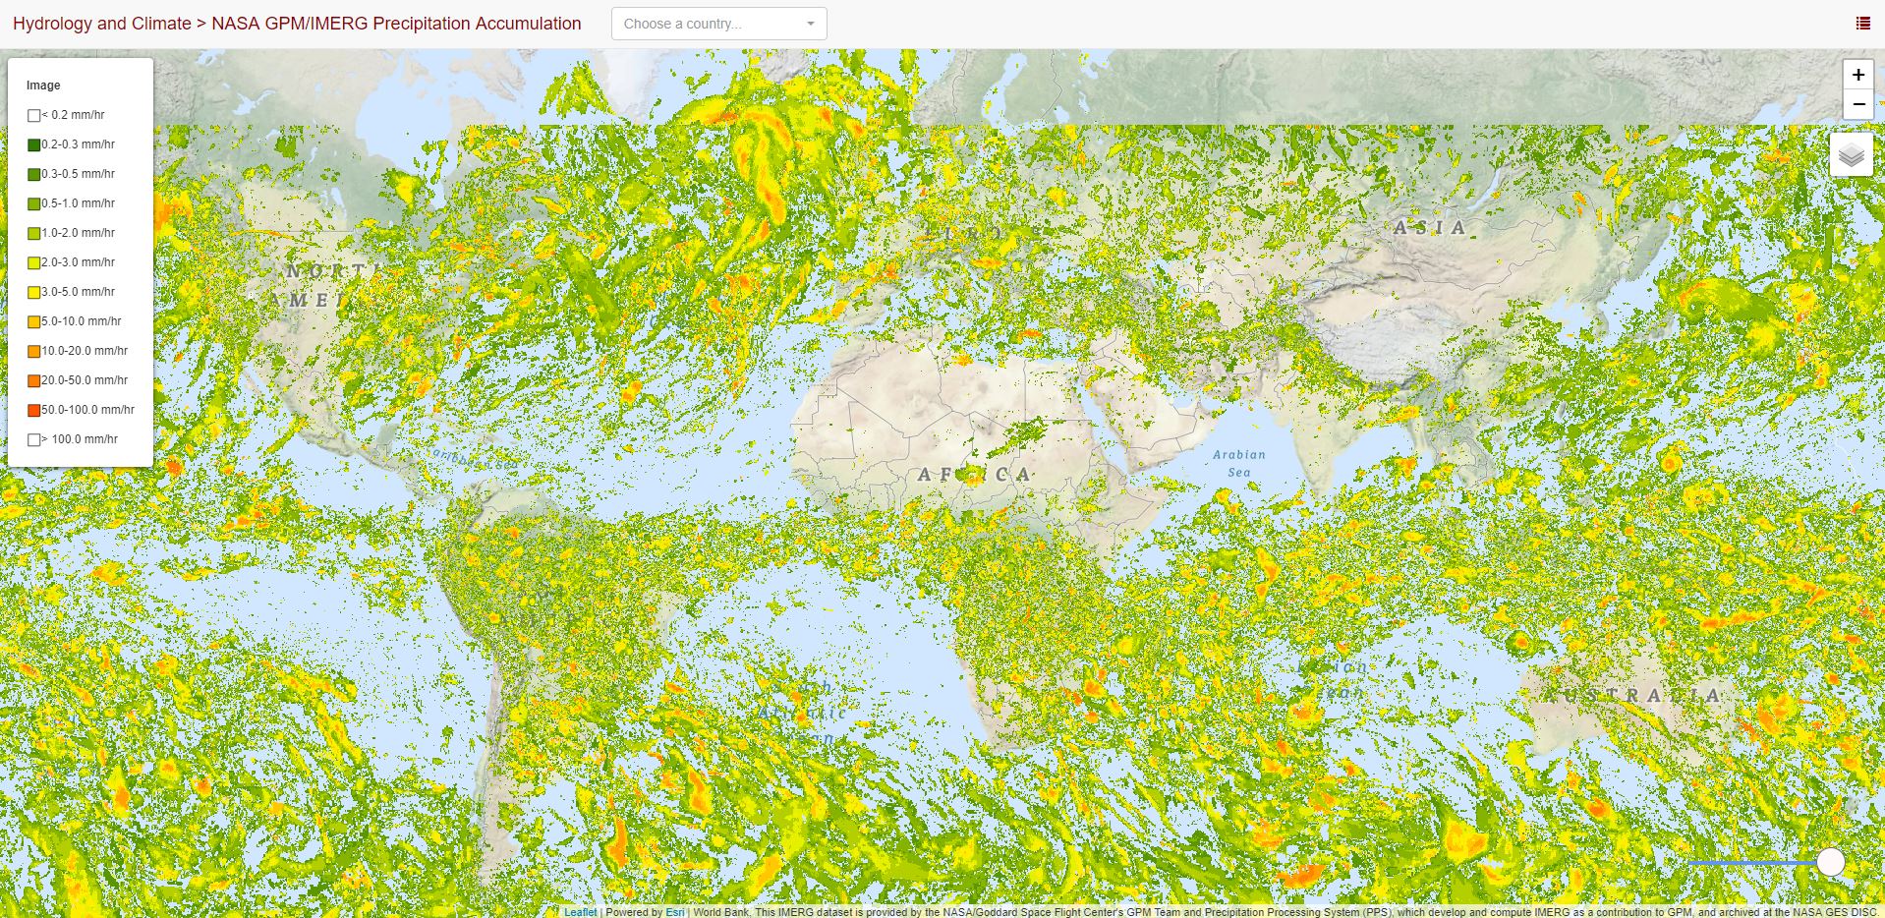The image size is (1885, 918).
Task: Zoom in on the precipitation map
Action: coord(1857,75)
